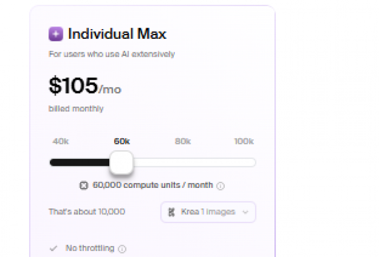Open the Krea 1 images dropdown

208,212
